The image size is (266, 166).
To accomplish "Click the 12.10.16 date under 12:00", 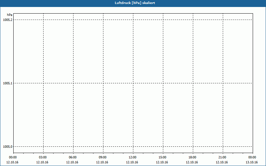I will (132, 162).
